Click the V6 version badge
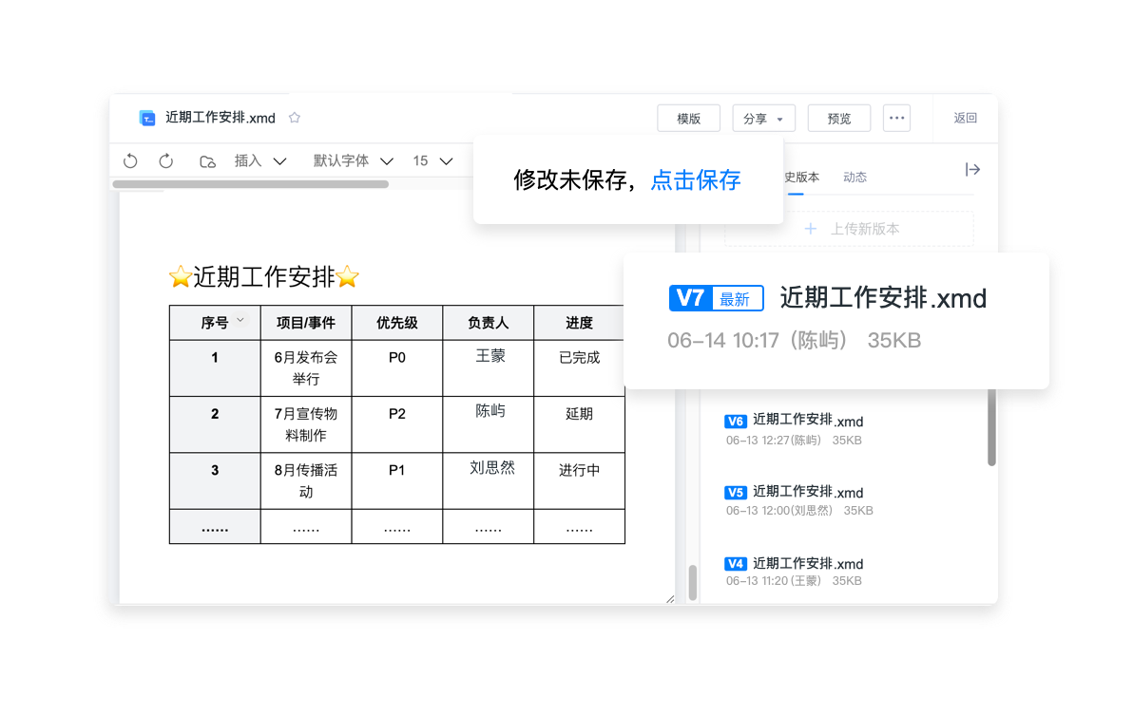This screenshot has height=714, width=1133. [x=735, y=421]
